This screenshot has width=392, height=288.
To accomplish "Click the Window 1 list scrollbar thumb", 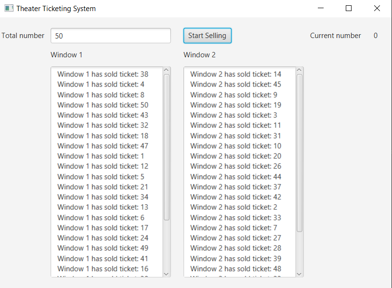I will coord(167,147).
